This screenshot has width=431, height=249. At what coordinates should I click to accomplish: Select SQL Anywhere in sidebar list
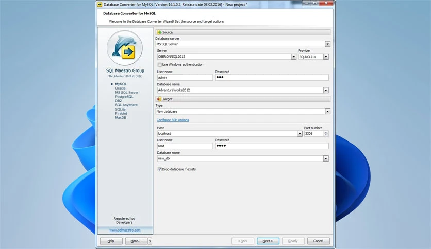(x=126, y=105)
